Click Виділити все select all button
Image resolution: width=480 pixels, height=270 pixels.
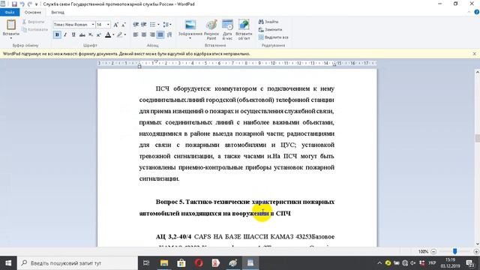[273, 37]
